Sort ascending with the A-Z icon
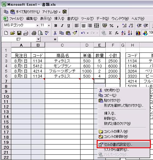153x160 pixels. [123, 33]
